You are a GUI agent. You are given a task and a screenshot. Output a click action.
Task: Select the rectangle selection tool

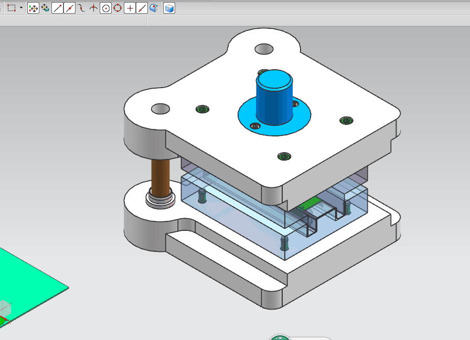coord(12,8)
